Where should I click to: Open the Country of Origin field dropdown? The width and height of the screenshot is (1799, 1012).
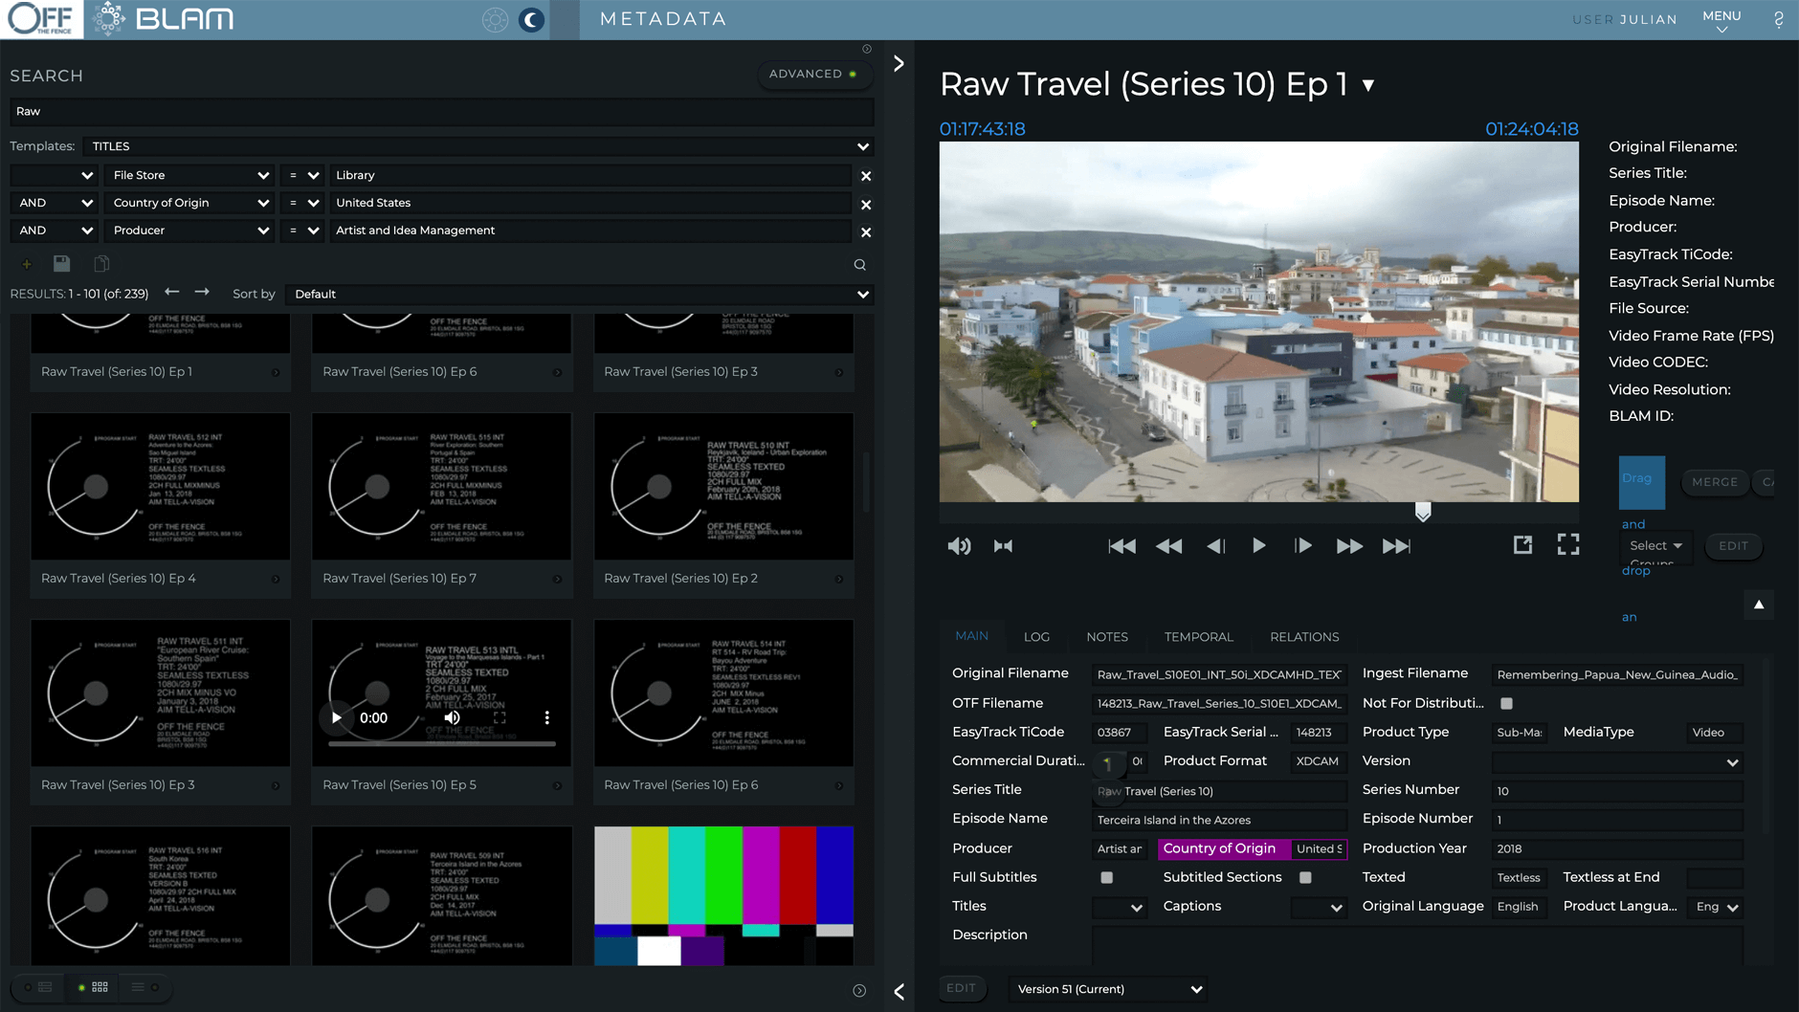coord(189,204)
